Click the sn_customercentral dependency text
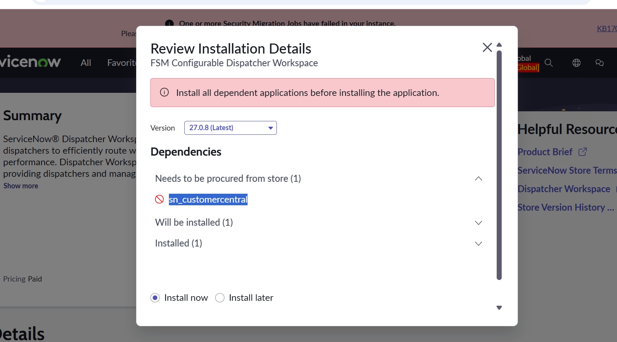Viewport: 617px width, 342px height. [208, 199]
